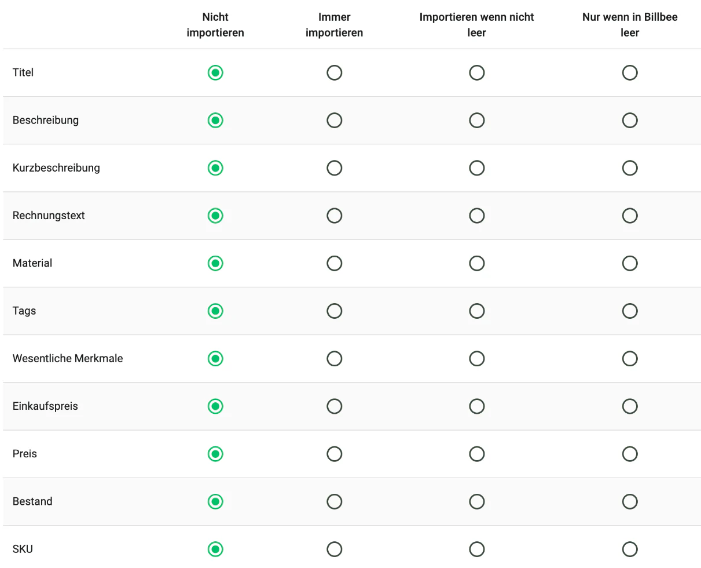Viewport: 701px width, 568px height.
Task: Click the 'Importieren wenn nicht leer' header
Action: pos(477,25)
